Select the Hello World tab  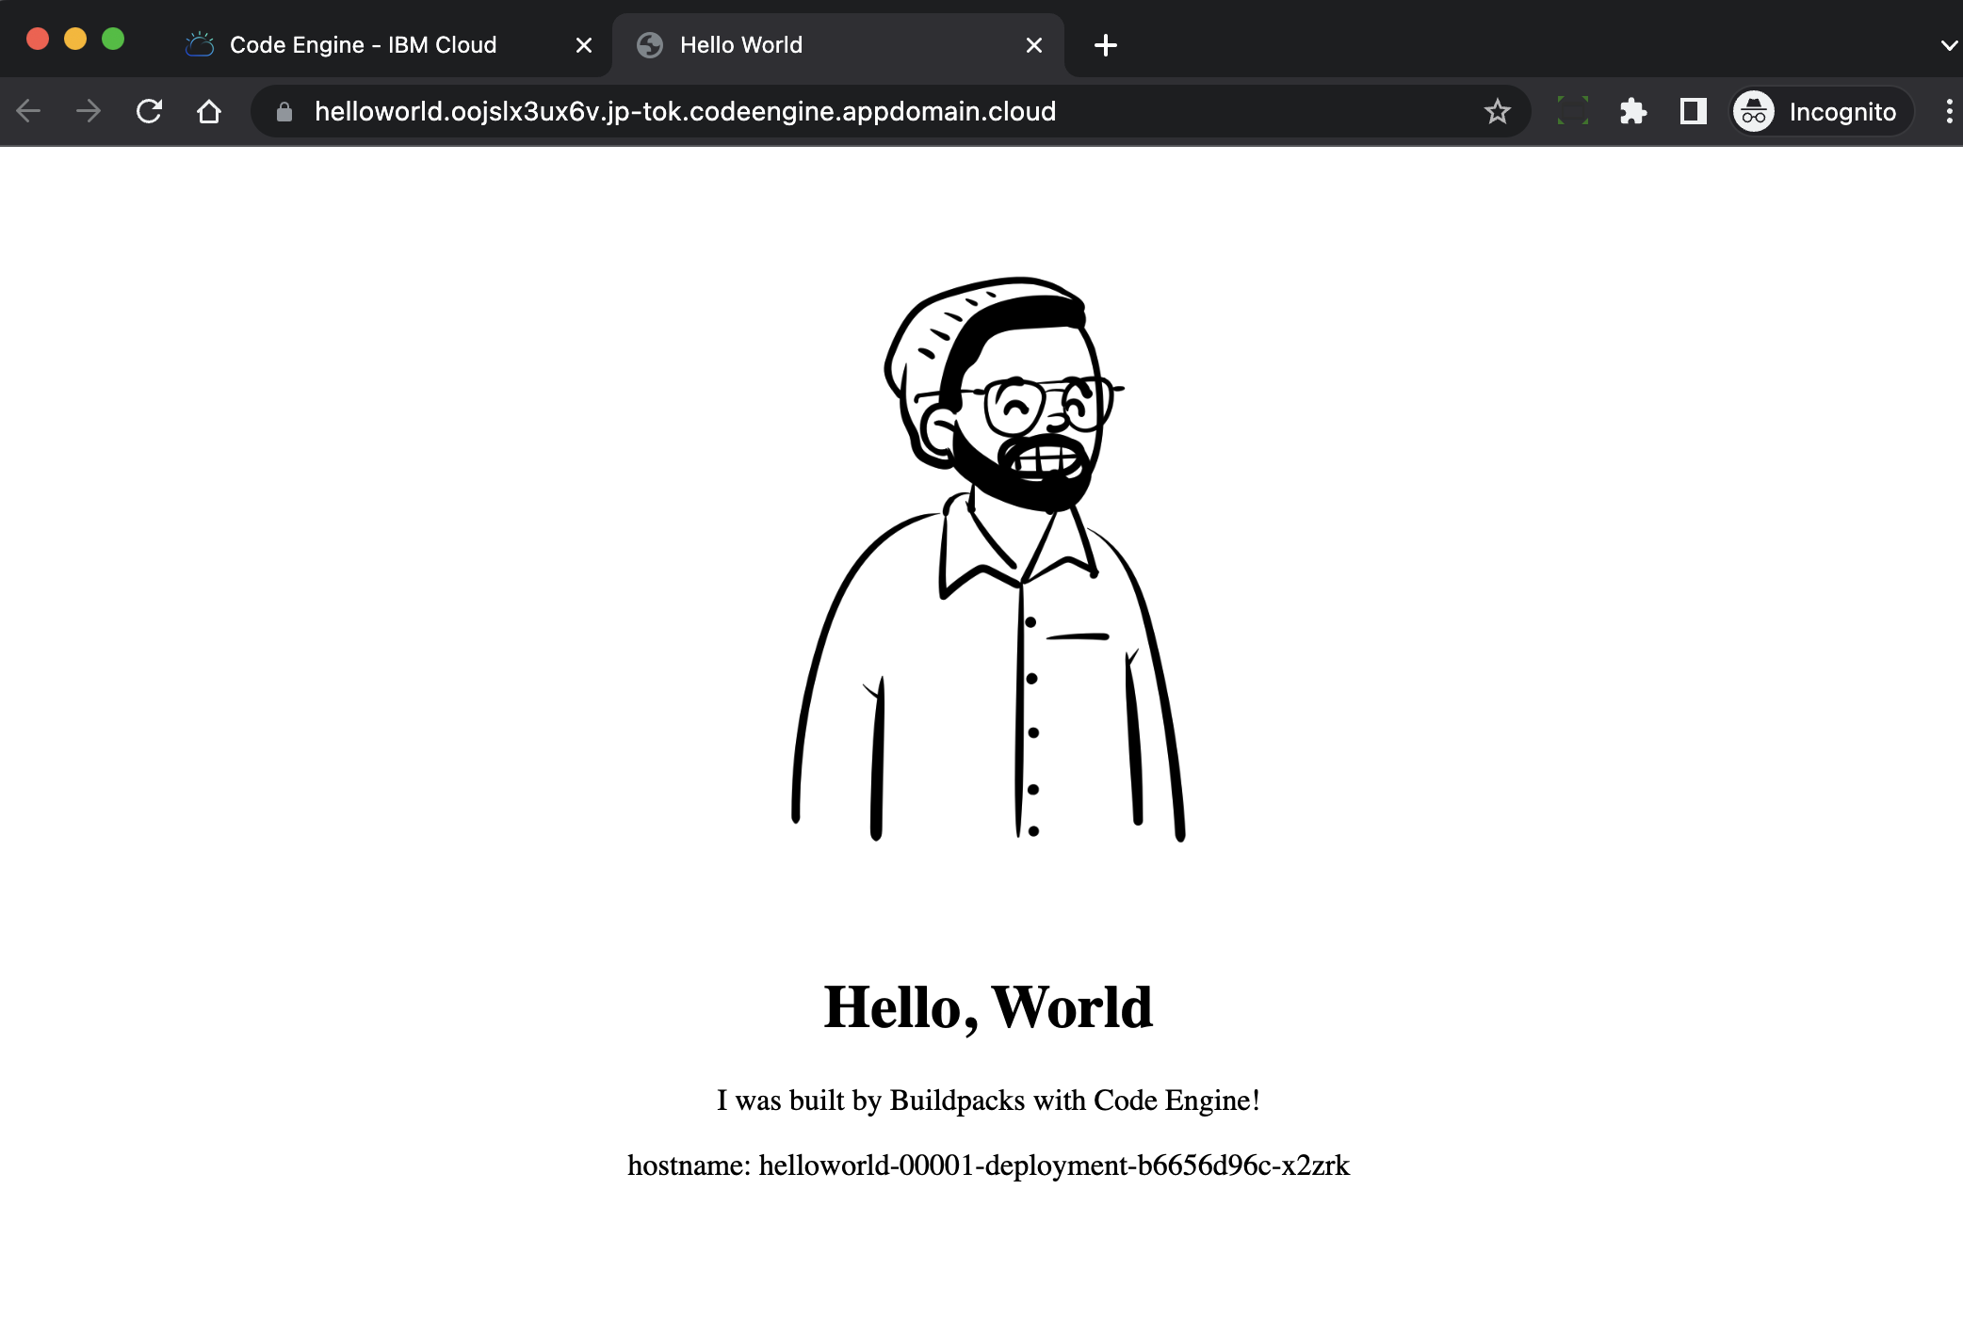(740, 45)
